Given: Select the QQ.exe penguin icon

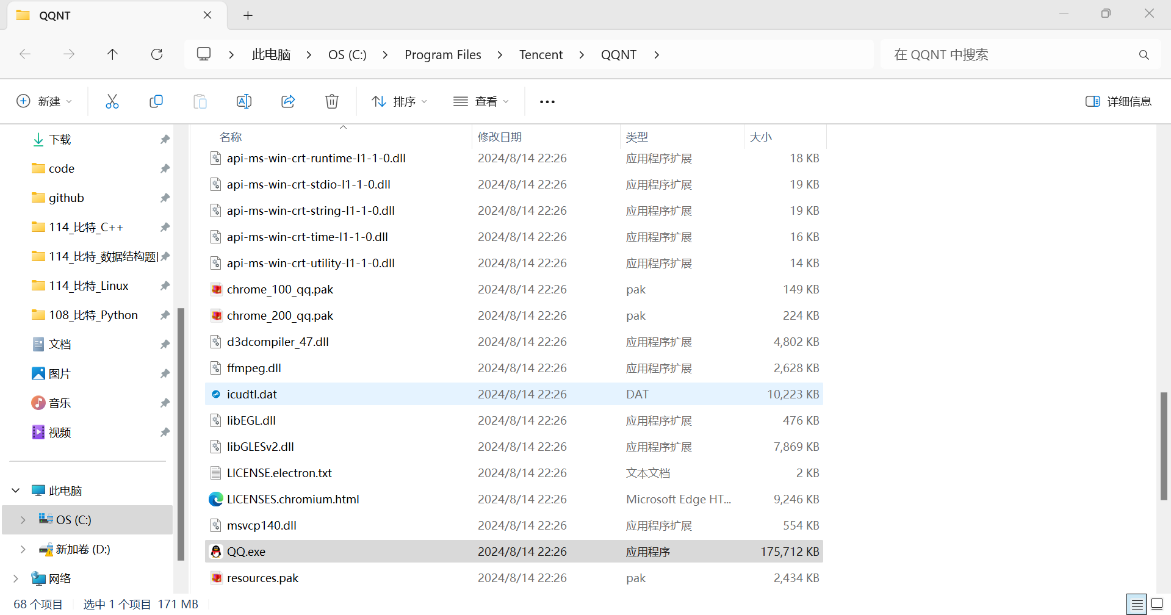Looking at the screenshot, I should click(x=216, y=552).
